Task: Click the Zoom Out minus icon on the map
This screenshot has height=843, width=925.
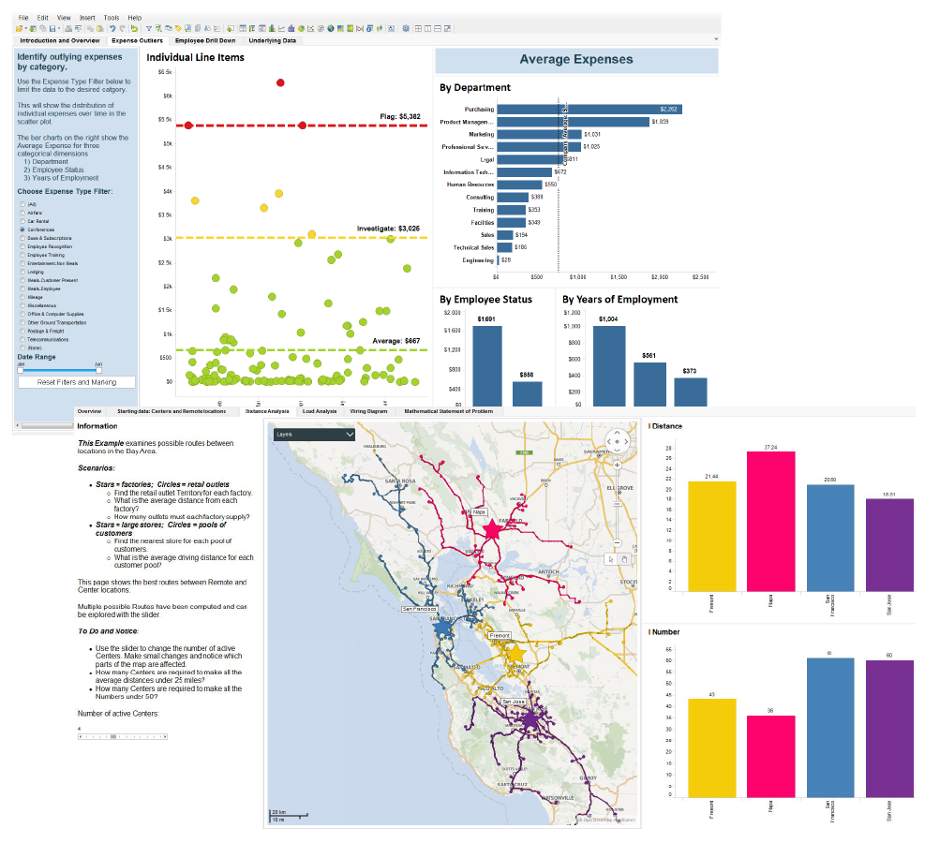Action: [617, 542]
